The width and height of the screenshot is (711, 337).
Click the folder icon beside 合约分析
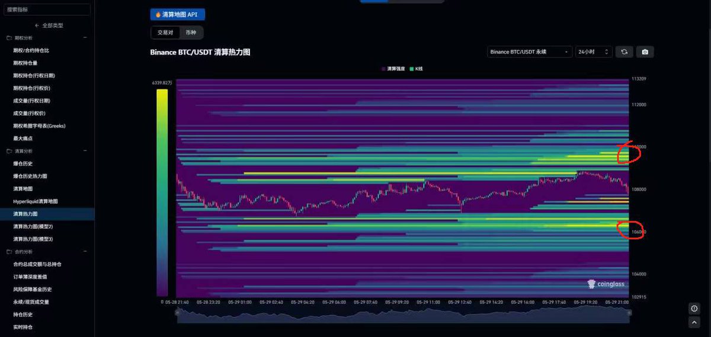point(9,252)
